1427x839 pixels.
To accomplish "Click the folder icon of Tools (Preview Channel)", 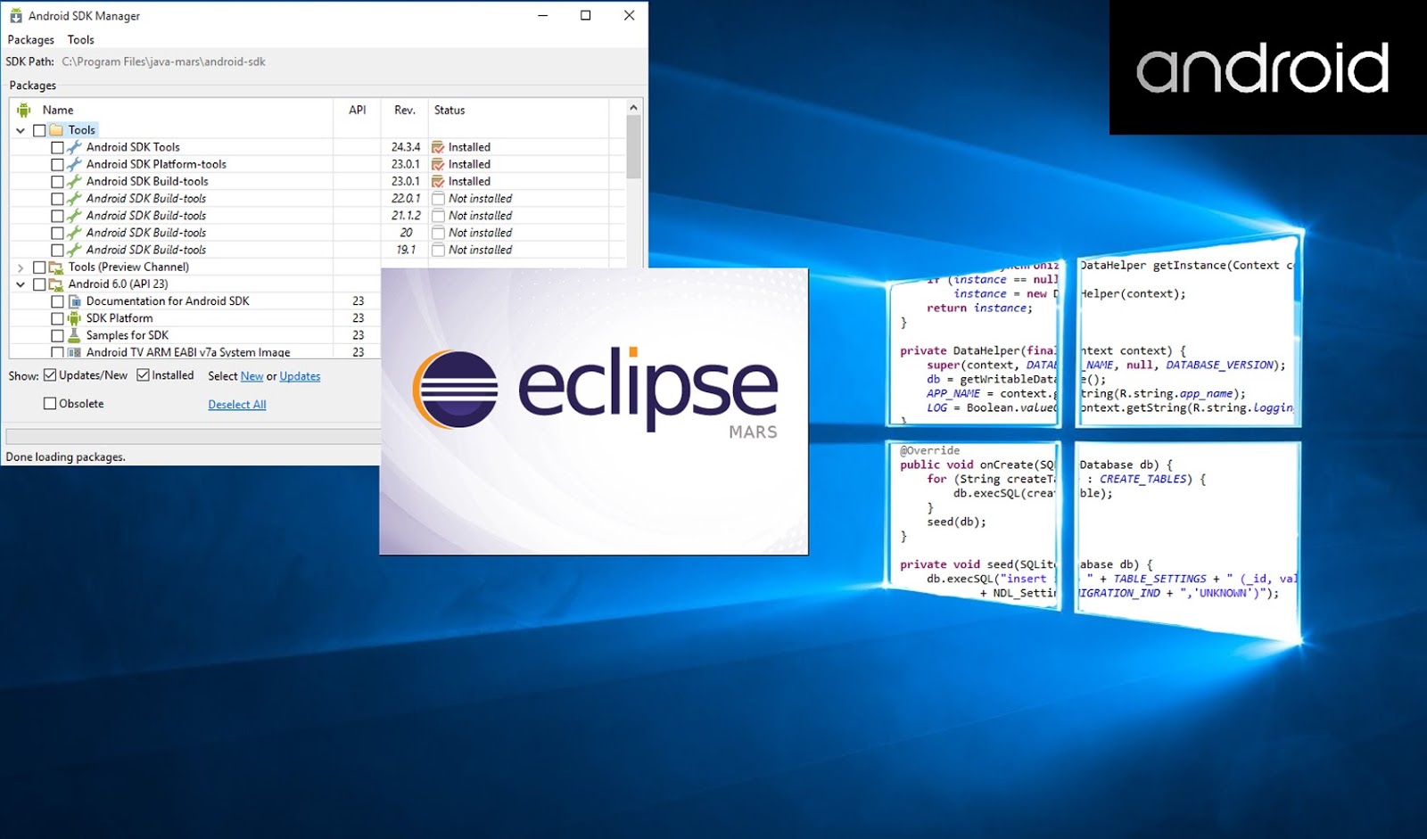I will pos(56,267).
